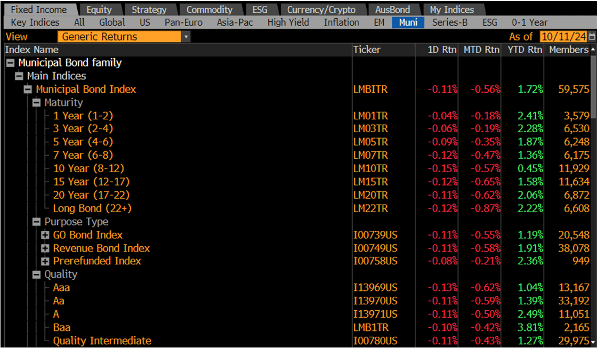The image size is (597, 348).
Task: Select the Baa quality row
Action: point(62,327)
